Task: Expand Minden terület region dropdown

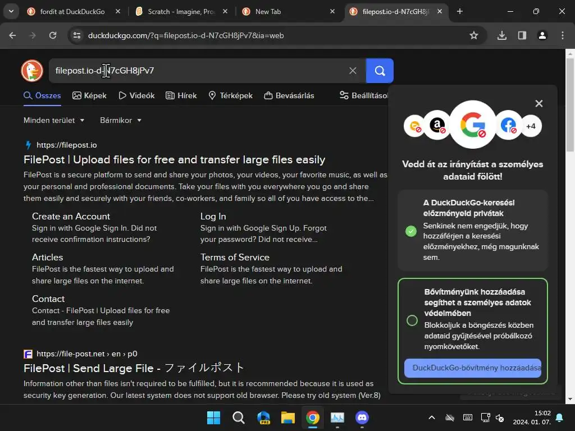Action: (54, 120)
